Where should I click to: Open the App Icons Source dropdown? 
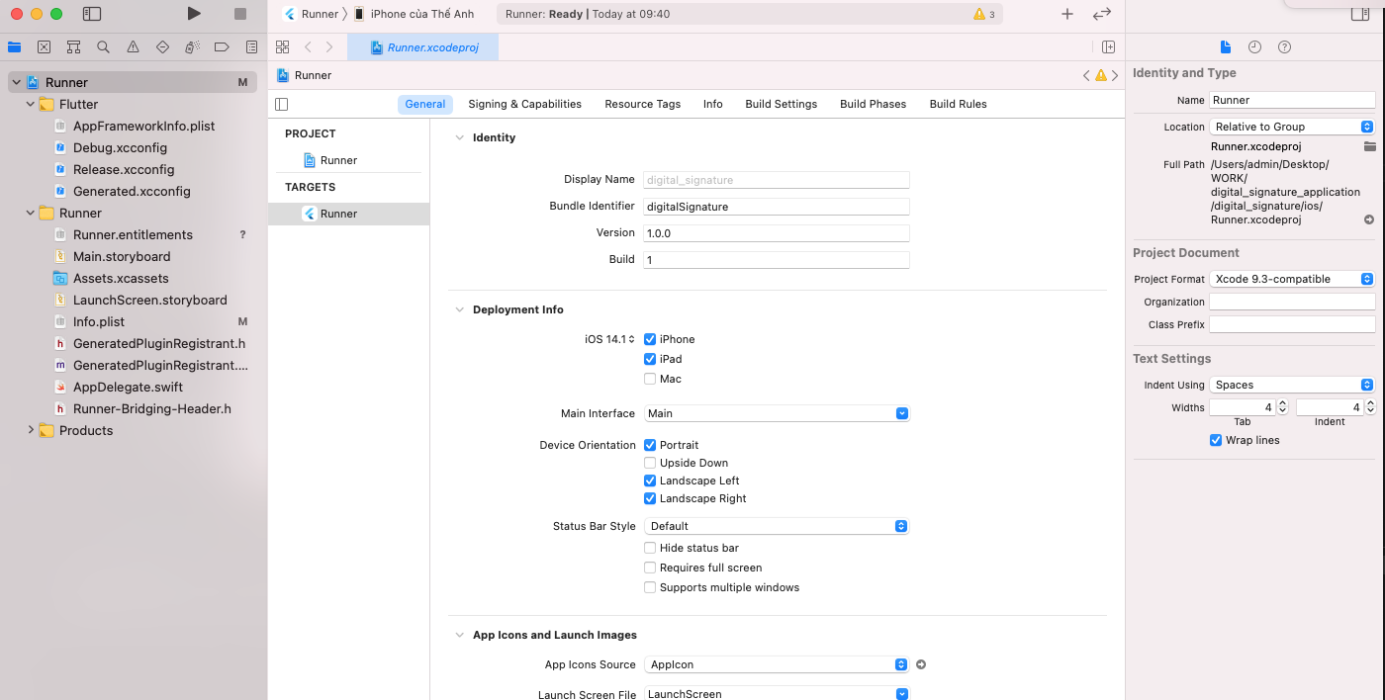click(777, 663)
